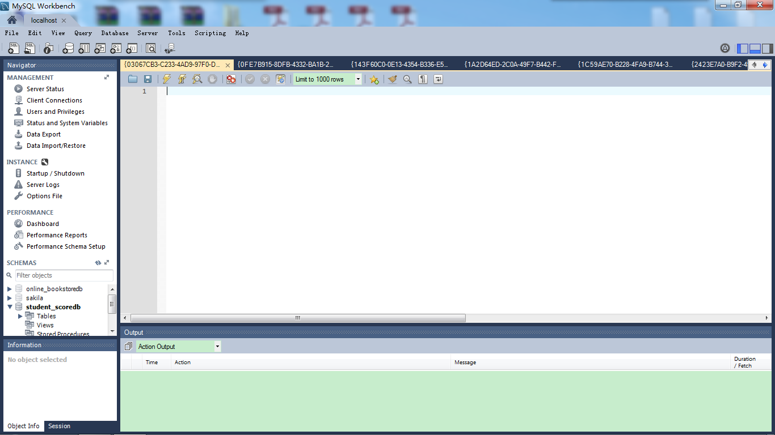Execute the query with lightning bolt

pyautogui.click(x=166, y=79)
